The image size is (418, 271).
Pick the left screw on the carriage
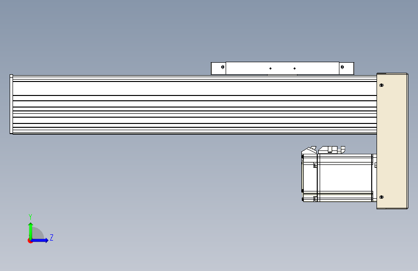click(x=223, y=67)
